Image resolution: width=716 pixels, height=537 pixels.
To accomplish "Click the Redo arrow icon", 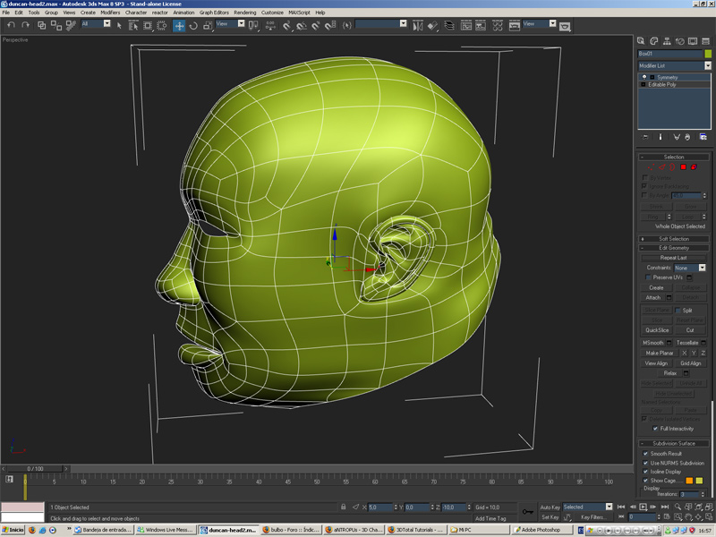I will tap(26, 25).
